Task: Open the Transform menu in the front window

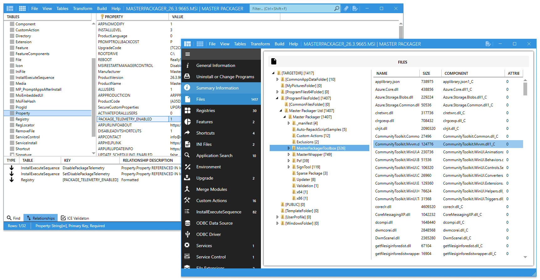Action: click(x=260, y=44)
